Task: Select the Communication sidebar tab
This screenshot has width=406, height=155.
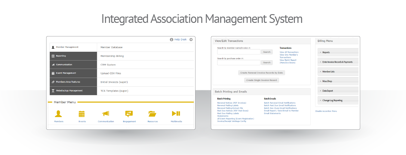Action: tap(73, 65)
